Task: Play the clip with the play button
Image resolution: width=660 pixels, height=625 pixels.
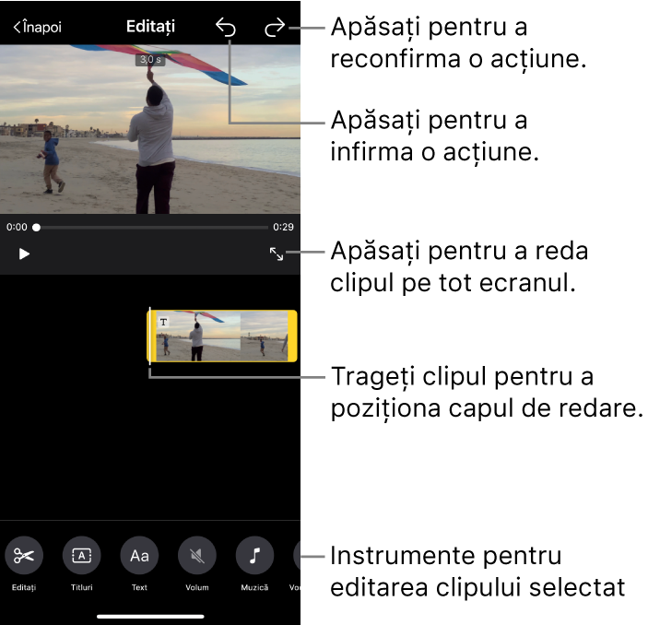Action: point(24,254)
